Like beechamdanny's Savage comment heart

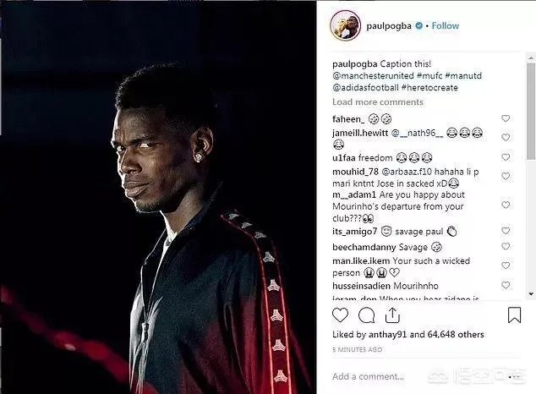pyautogui.click(x=506, y=246)
